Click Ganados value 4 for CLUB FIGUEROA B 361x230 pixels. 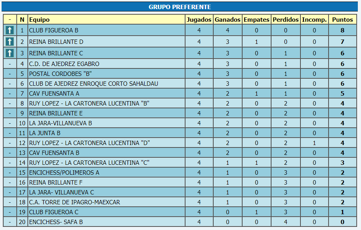coord(227,30)
